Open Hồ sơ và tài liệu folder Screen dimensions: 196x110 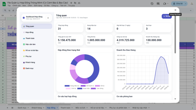(32, 50)
